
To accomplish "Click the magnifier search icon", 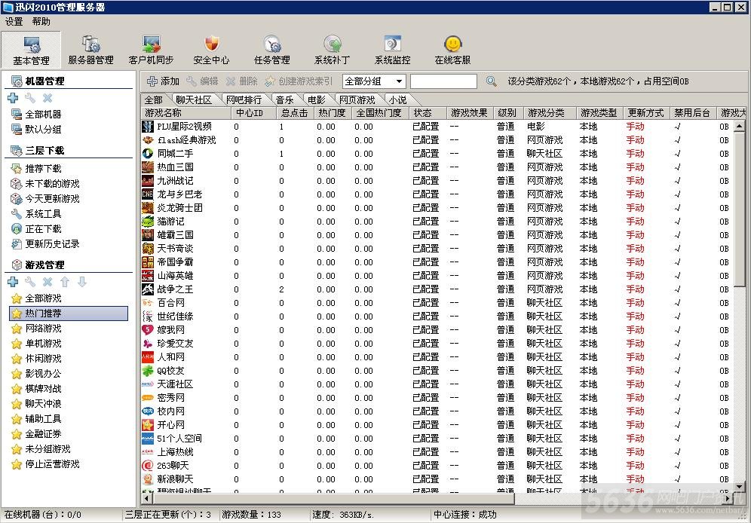I will [491, 81].
